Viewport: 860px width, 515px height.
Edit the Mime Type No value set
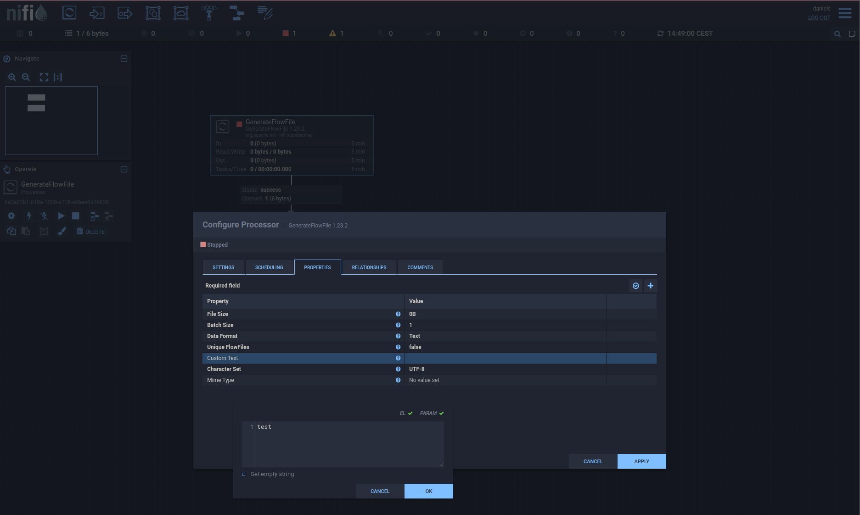(x=505, y=380)
